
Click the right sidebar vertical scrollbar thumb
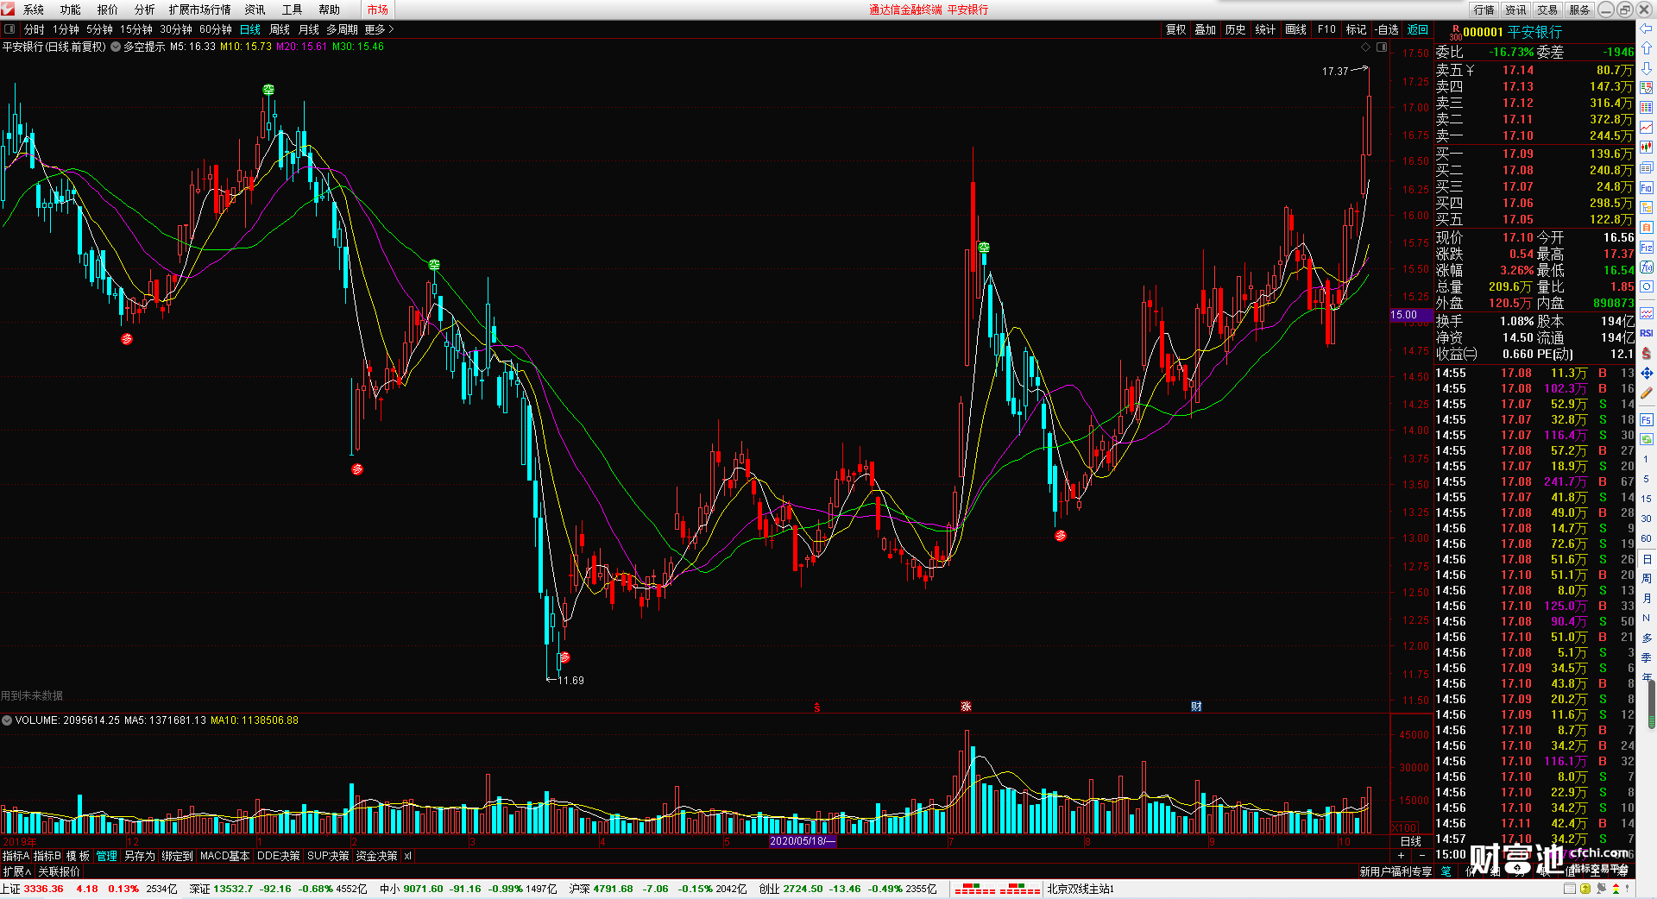(x=1652, y=704)
